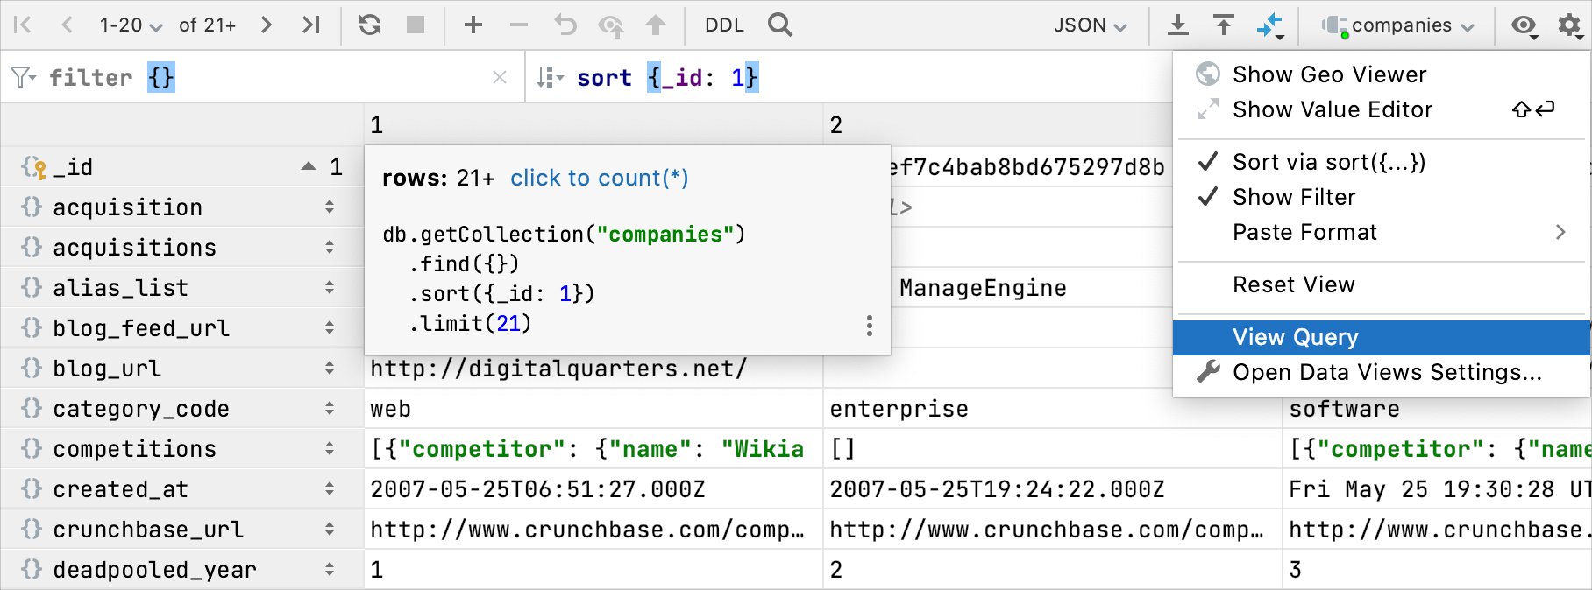Viewport: 1592px width, 590px height.
Task: Click the braces icon beside category_code
Action: click(32, 408)
